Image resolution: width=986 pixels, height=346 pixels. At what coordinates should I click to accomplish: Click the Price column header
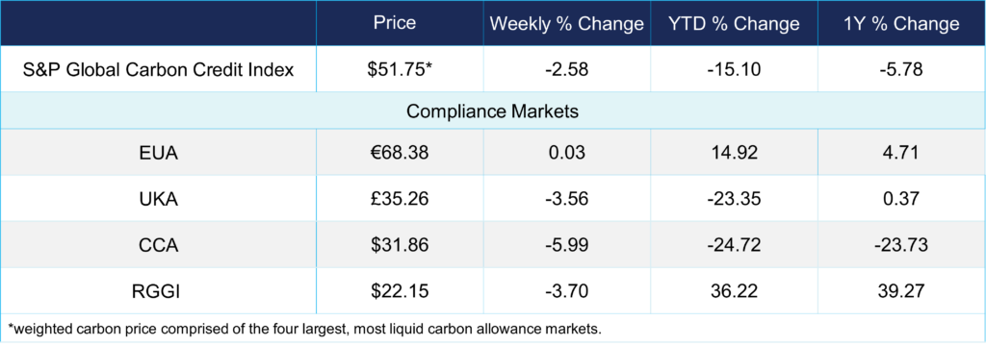pos(394,23)
